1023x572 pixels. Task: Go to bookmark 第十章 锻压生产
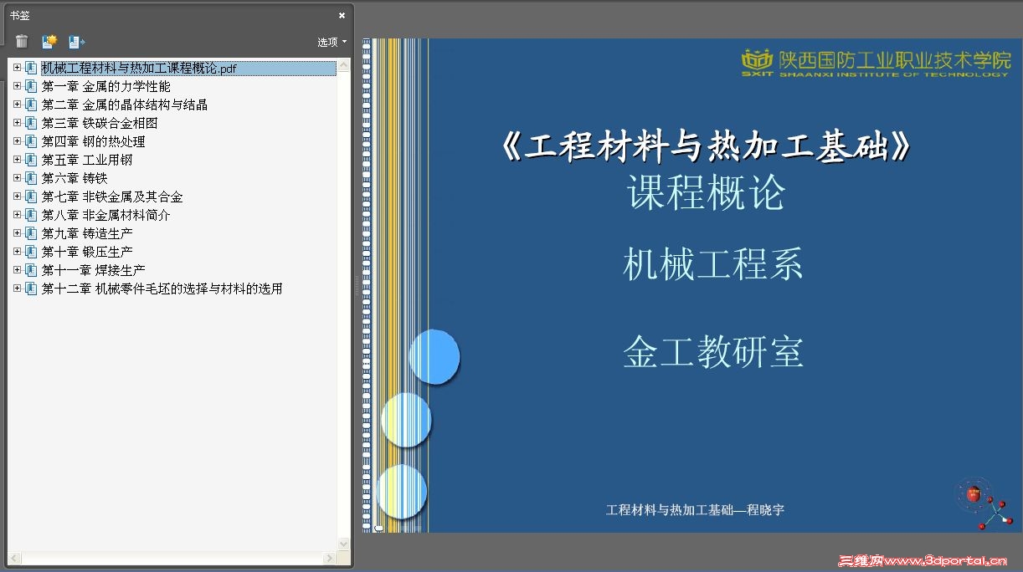click(x=87, y=252)
